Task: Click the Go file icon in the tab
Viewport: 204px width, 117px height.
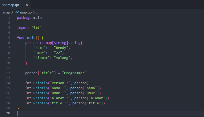Action: point(4,5)
